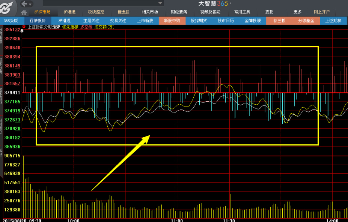Screen dimensions: 348x222
Task: Click the red square chart marker icon
Action: (24, 27)
